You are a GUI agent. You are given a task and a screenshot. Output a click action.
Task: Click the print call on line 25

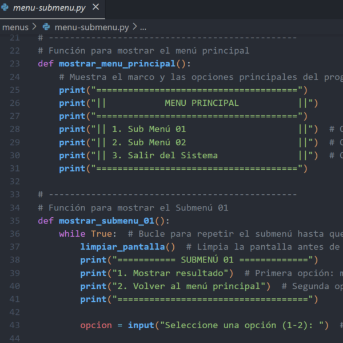coord(72,90)
